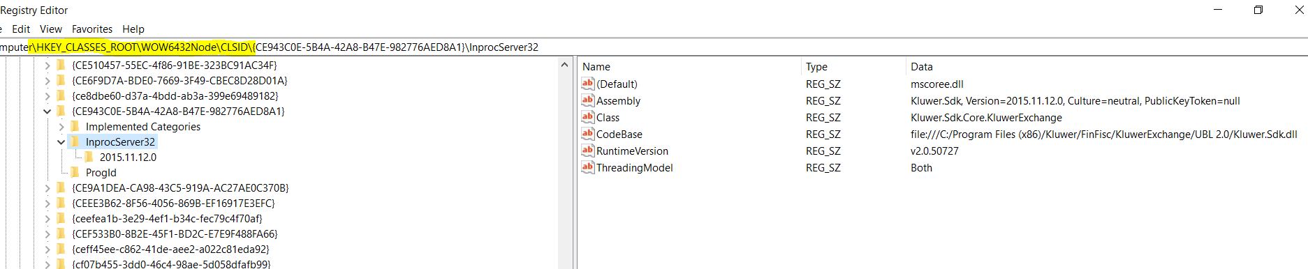
Task: Click the folder icon of {CE6F9D7A-BDE0-7669-3F49-CBEC8D28D01A}
Action: [x=61, y=81]
